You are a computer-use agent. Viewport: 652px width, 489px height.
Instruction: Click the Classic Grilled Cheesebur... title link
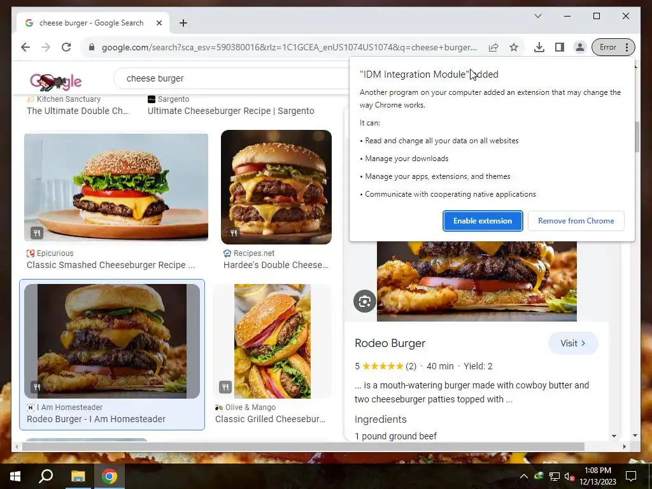click(270, 419)
